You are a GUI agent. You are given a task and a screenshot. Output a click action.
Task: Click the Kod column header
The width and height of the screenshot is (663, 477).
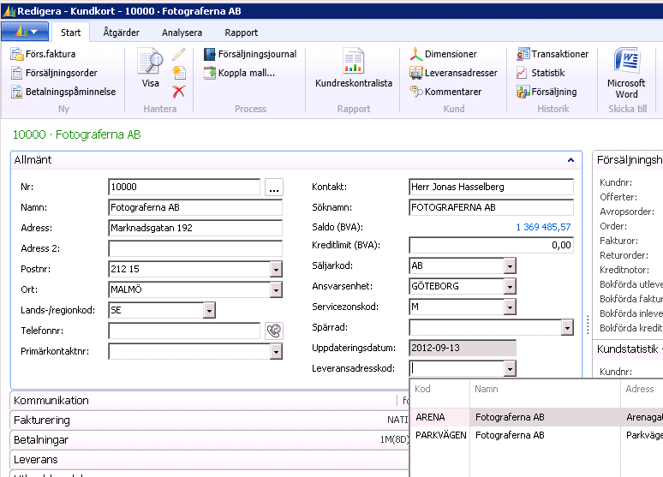tap(439, 389)
